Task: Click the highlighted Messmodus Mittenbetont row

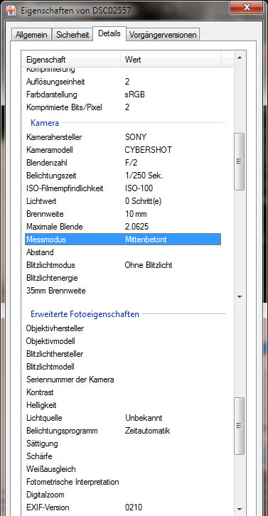Action: click(123, 240)
